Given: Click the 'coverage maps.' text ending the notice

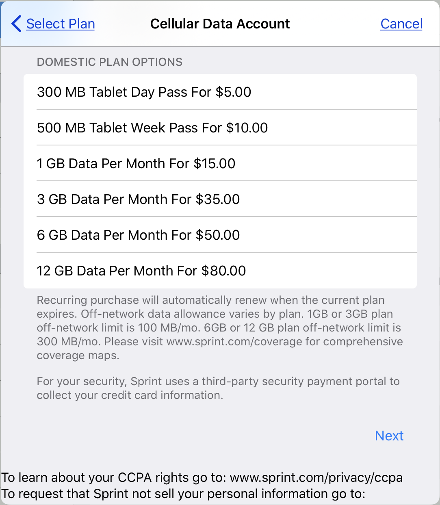Looking at the screenshot, I should [x=78, y=355].
